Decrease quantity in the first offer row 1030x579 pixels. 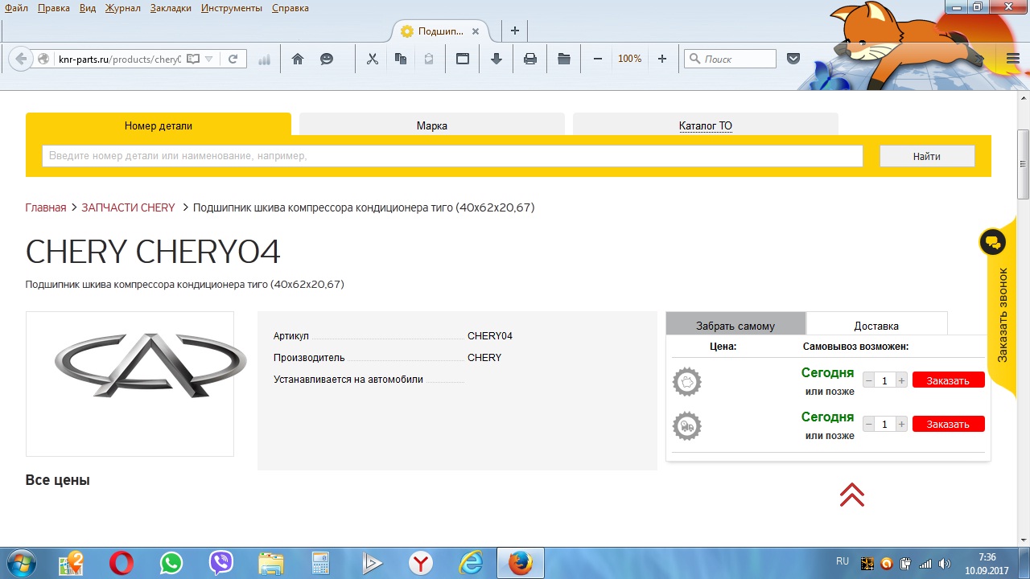869,380
